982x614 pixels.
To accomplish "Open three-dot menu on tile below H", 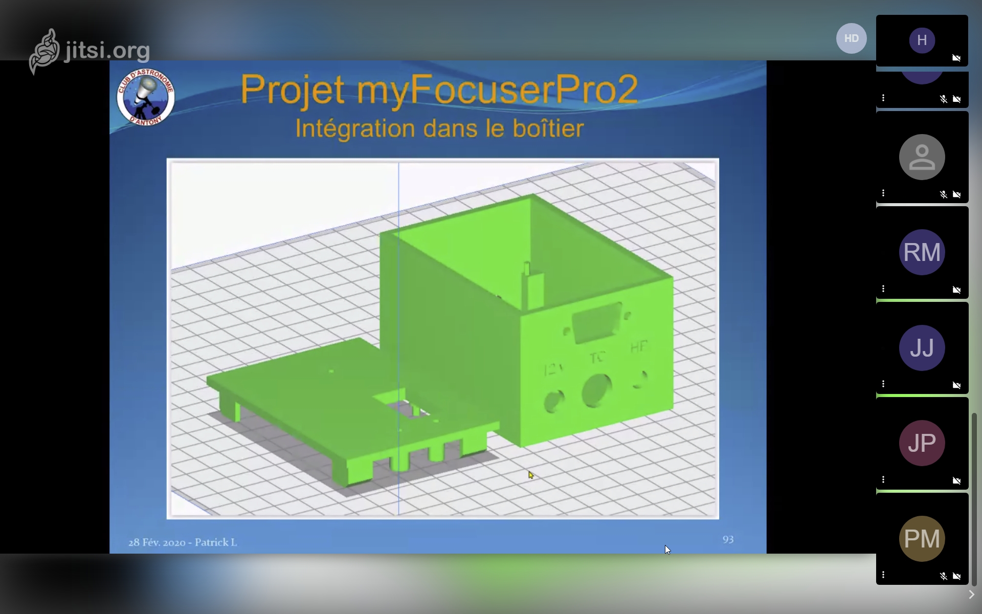I will tap(883, 98).
